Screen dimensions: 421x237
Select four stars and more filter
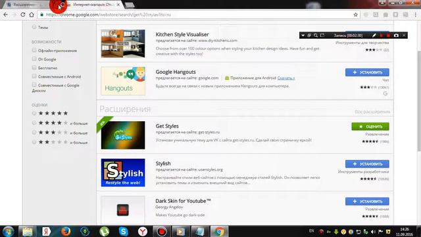point(34,123)
